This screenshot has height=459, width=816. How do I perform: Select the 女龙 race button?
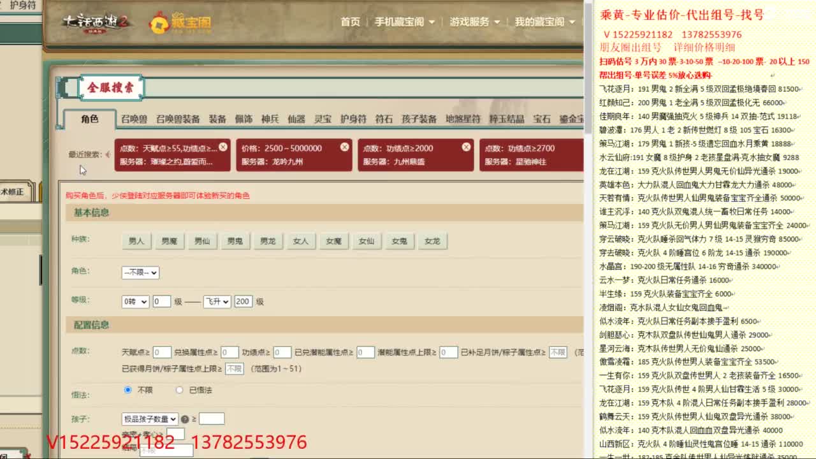pyautogui.click(x=432, y=241)
